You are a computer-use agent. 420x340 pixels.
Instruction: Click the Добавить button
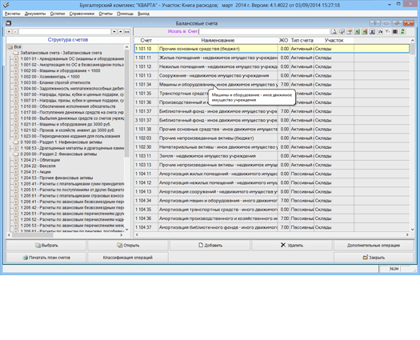point(210,245)
